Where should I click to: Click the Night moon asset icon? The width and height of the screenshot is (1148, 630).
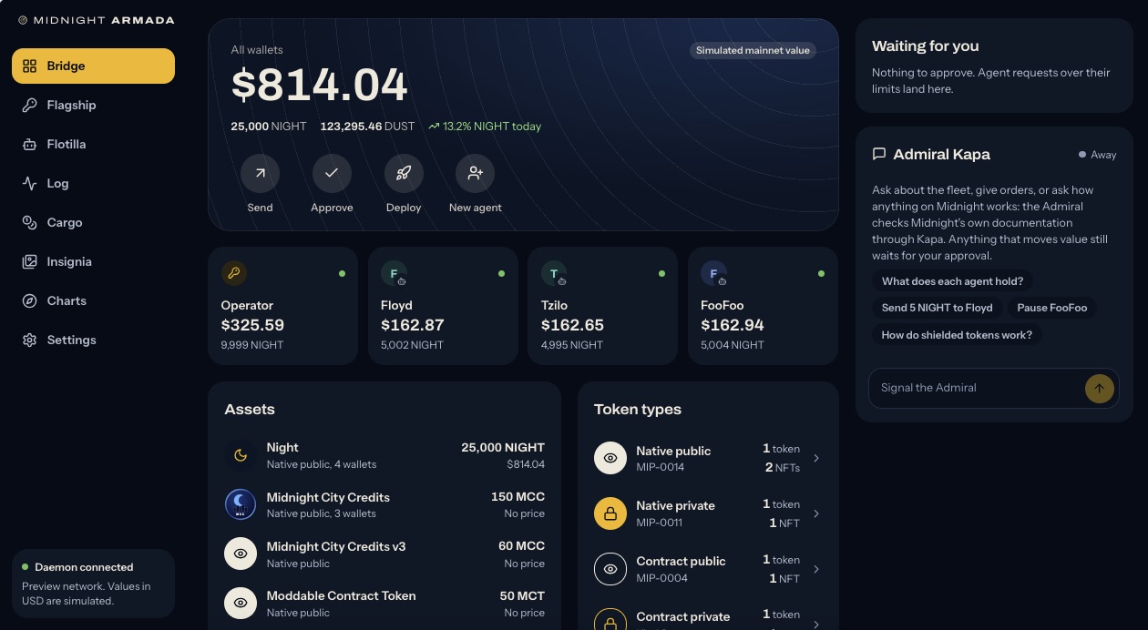pyautogui.click(x=241, y=455)
